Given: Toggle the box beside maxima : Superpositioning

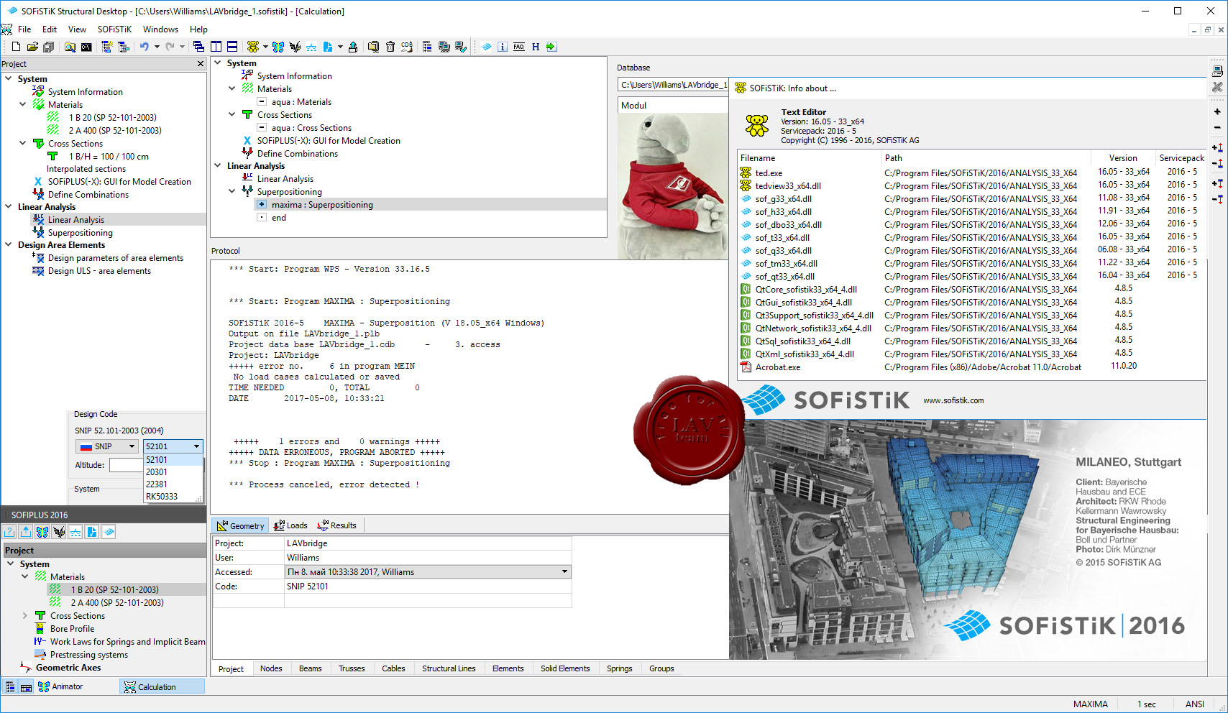Looking at the screenshot, I should point(262,205).
